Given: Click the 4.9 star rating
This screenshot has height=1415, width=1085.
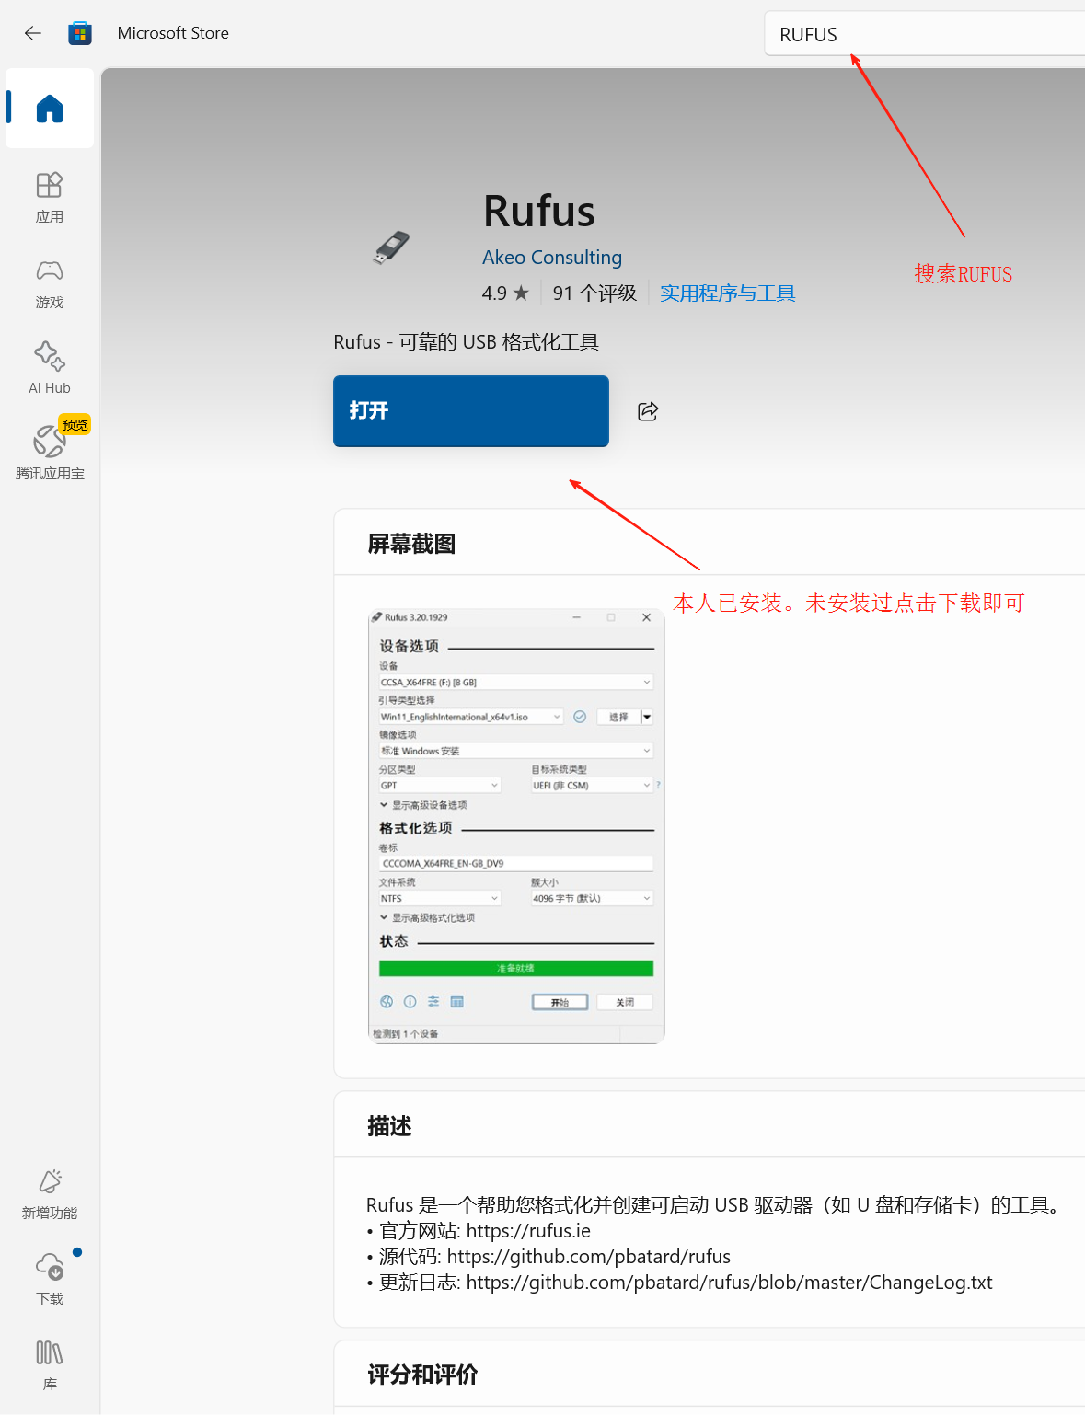Looking at the screenshot, I should pyautogui.click(x=505, y=293).
